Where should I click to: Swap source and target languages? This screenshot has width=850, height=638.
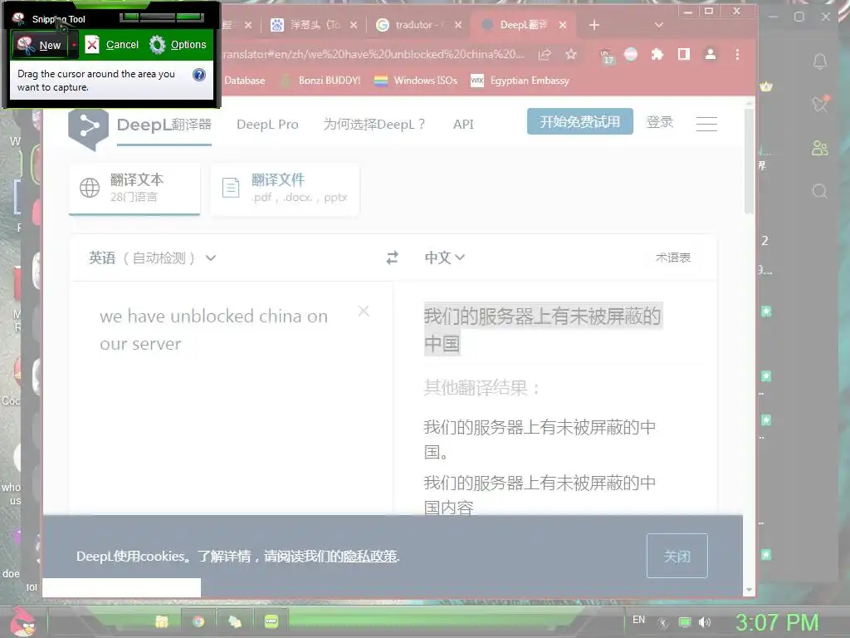393,258
